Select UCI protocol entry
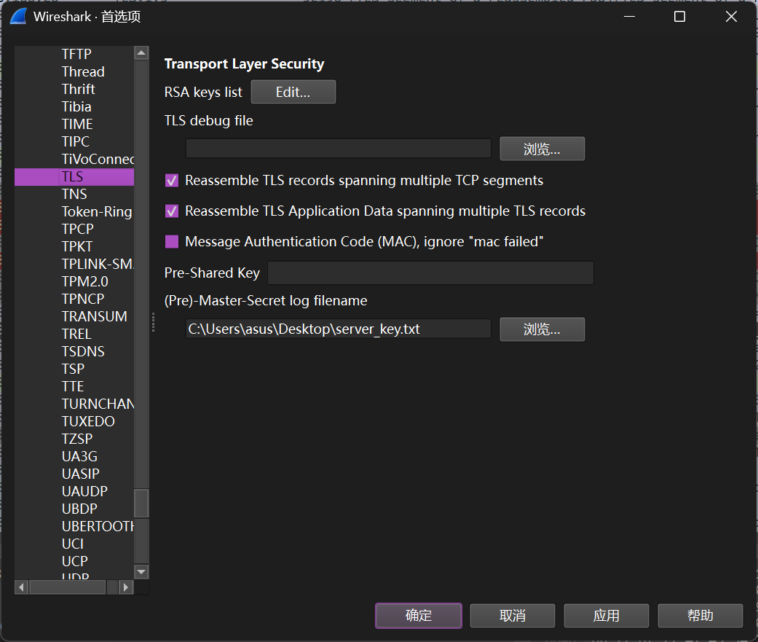This screenshot has height=642, width=758. [73, 544]
